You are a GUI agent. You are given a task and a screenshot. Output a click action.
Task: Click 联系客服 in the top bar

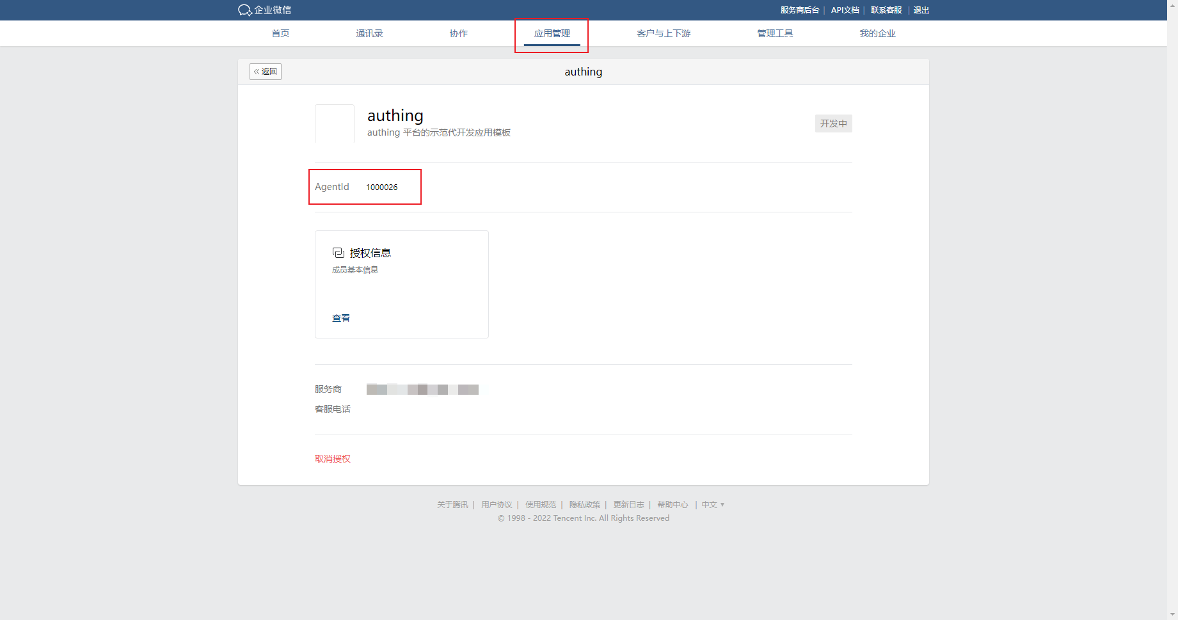click(x=886, y=10)
